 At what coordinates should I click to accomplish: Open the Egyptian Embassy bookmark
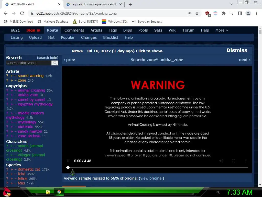147,22
